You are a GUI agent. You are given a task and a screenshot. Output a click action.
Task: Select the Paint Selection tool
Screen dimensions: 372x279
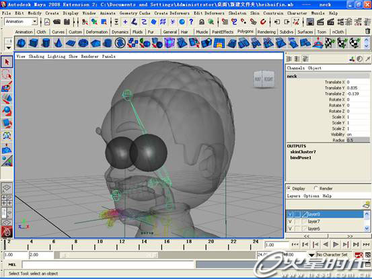tap(7, 86)
